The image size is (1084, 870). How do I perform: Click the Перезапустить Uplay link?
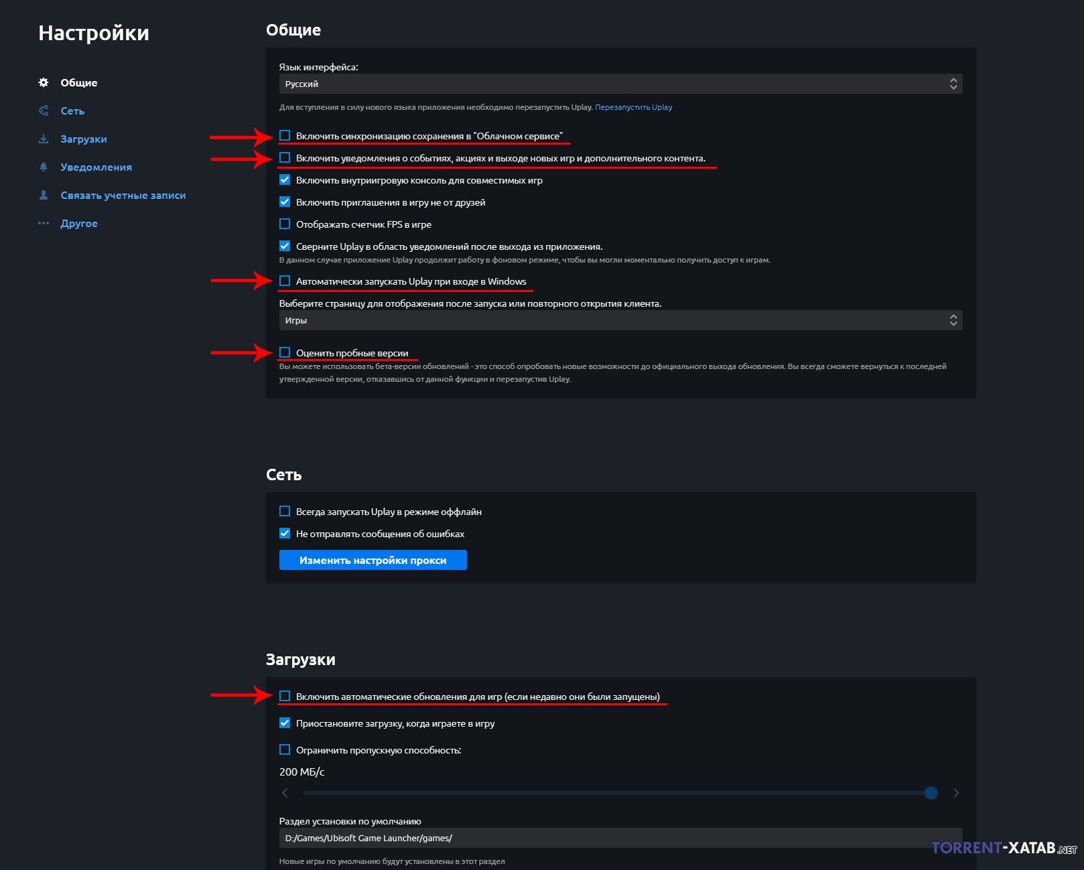[634, 107]
